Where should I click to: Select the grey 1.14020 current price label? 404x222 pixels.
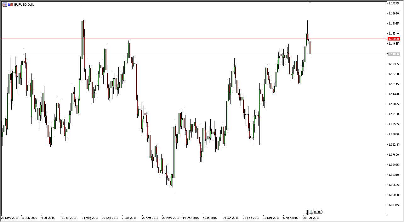(394, 54)
